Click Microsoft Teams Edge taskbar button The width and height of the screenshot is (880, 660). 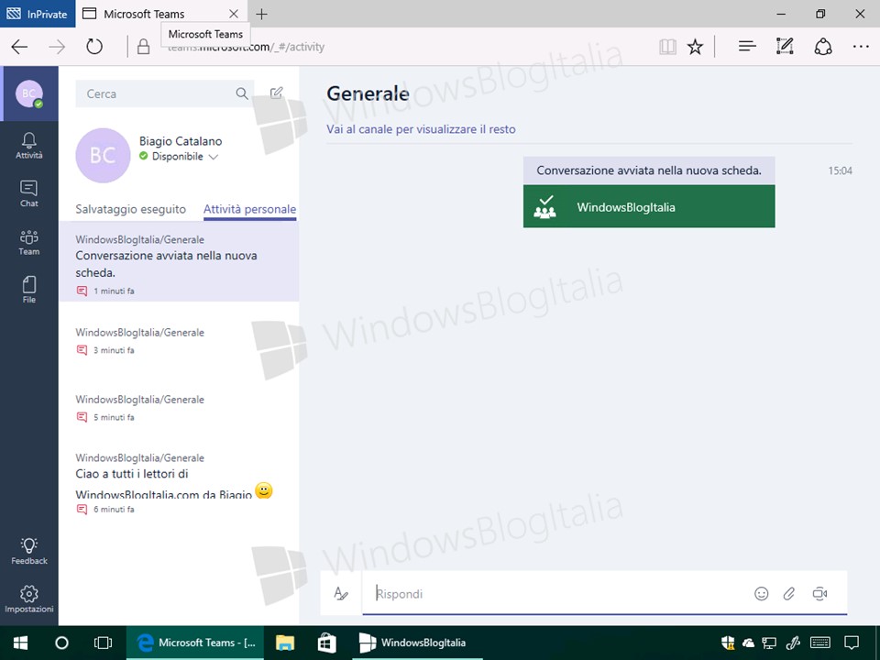click(x=196, y=643)
